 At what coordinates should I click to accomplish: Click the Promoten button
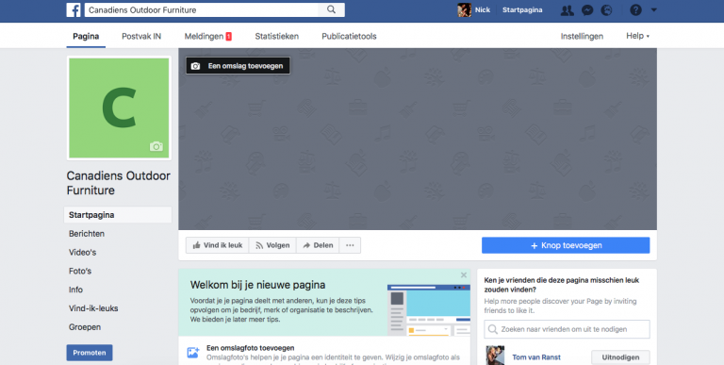[90, 353]
